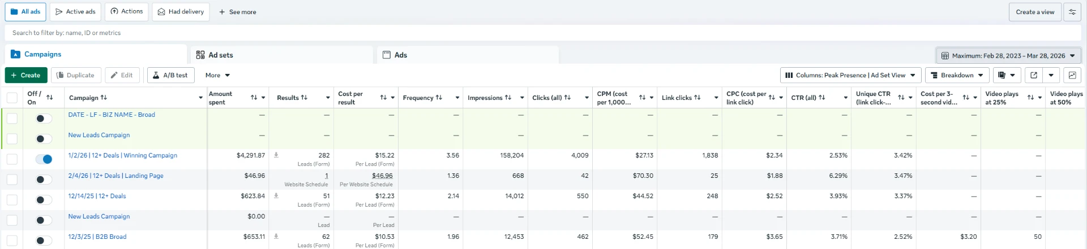Screen dimensions: 1087x249
Task: Open the date range dropdown
Action: pos(1008,55)
